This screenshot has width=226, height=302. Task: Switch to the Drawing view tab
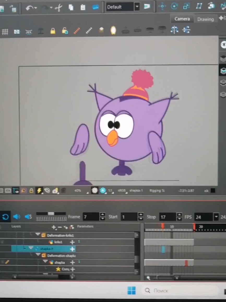(205, 19)
